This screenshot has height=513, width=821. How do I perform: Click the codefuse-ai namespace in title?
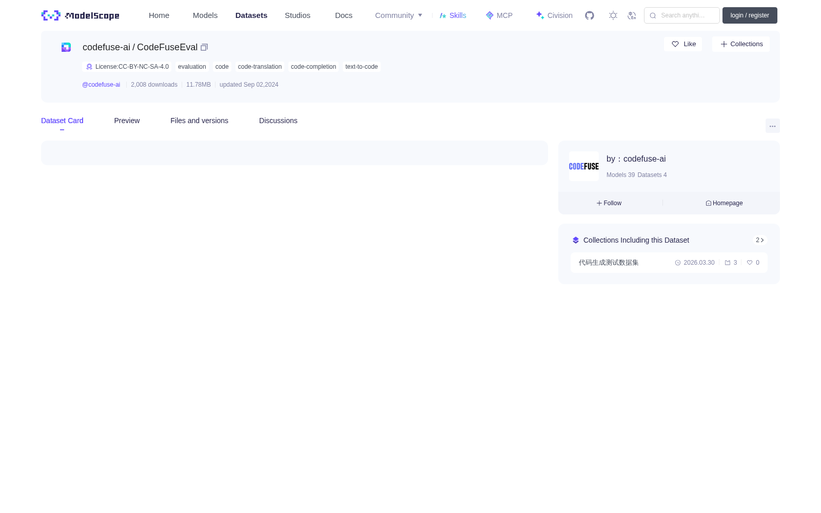pyautogui.click(x=106, y=47)
